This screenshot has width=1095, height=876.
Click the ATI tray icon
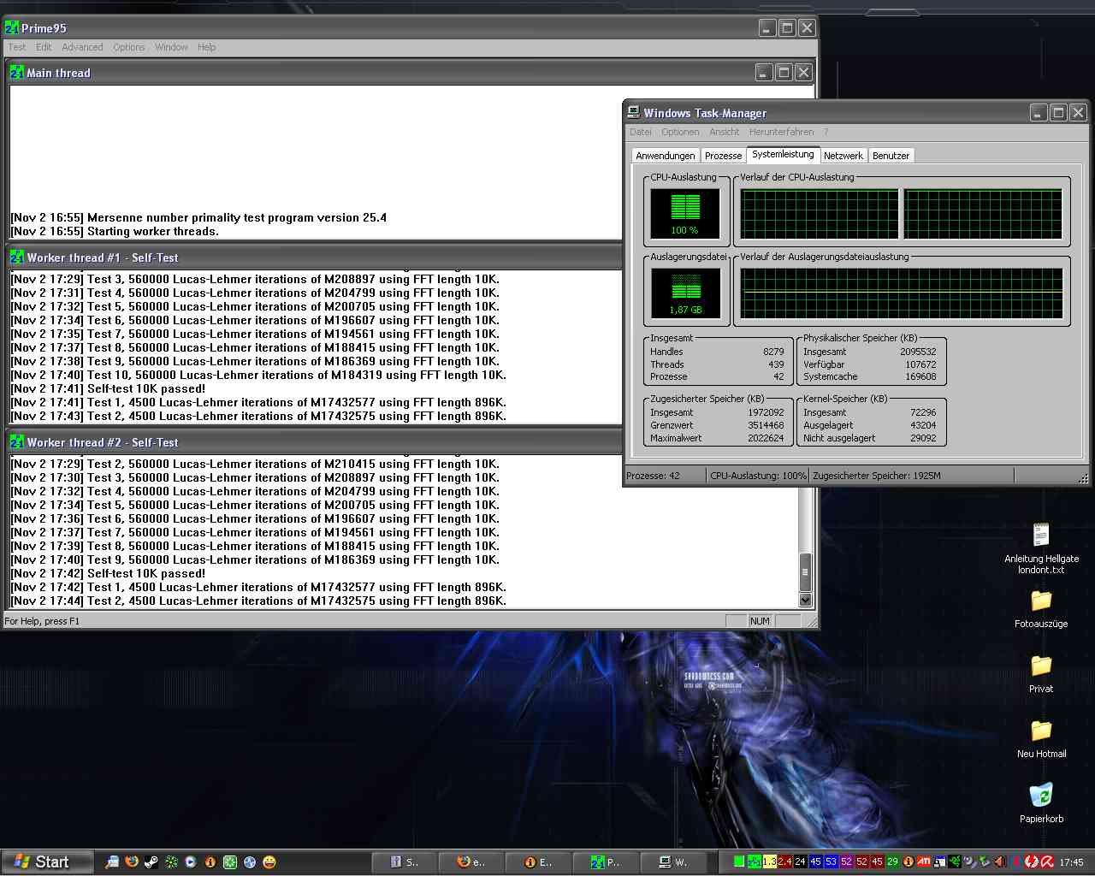click(x=924, y=861)
